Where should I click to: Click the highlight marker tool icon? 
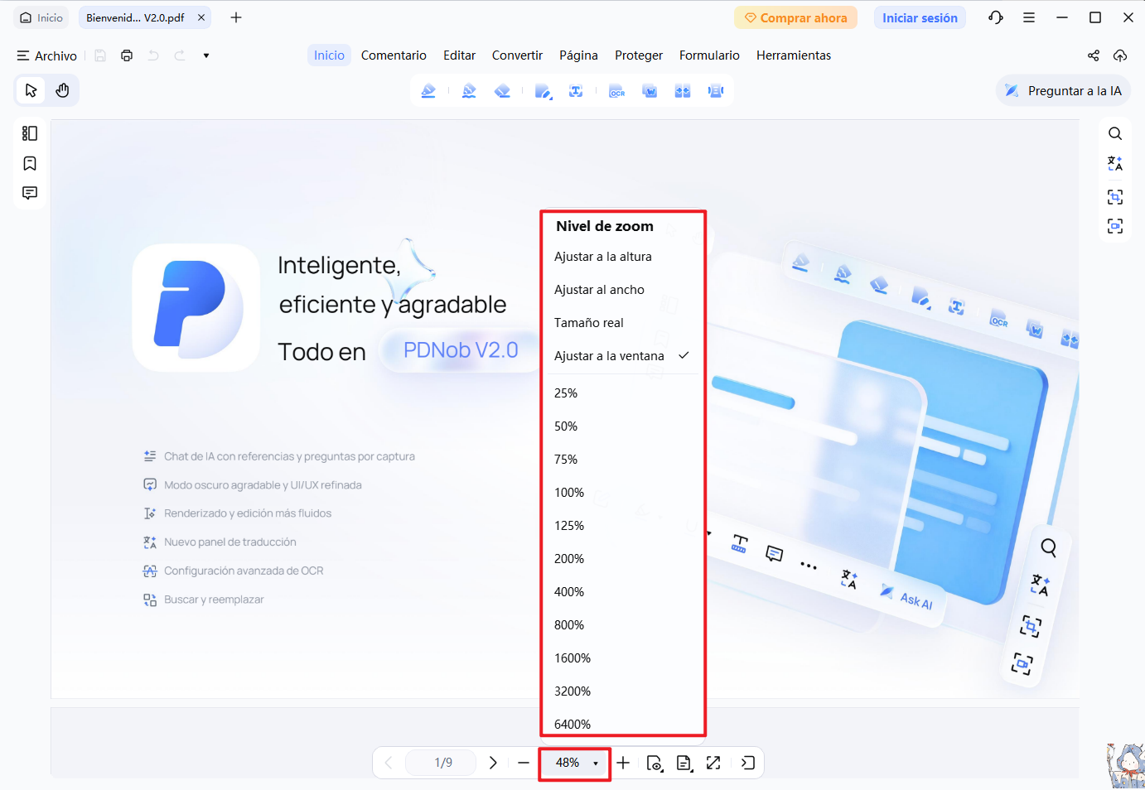click(x=428, y=91)
